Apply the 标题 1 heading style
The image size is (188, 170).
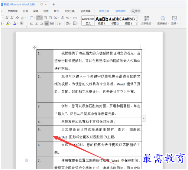(x=102, y=21)
